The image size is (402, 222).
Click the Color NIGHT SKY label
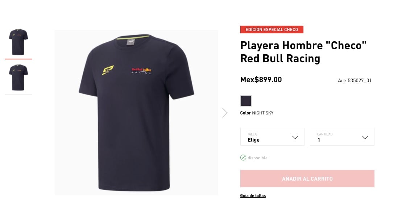point(257,113)
